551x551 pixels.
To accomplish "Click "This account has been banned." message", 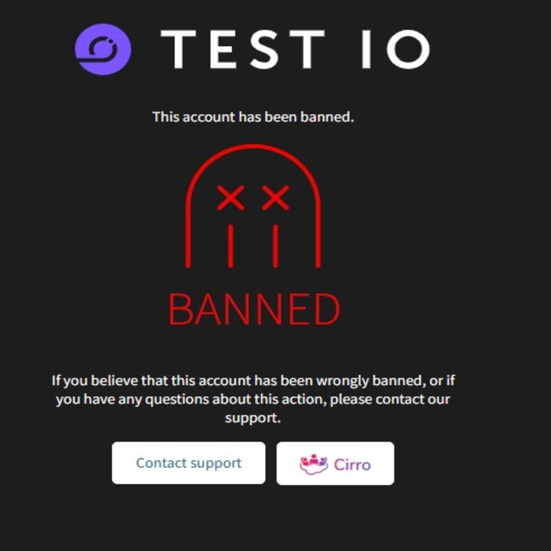I will coord(253,117).
